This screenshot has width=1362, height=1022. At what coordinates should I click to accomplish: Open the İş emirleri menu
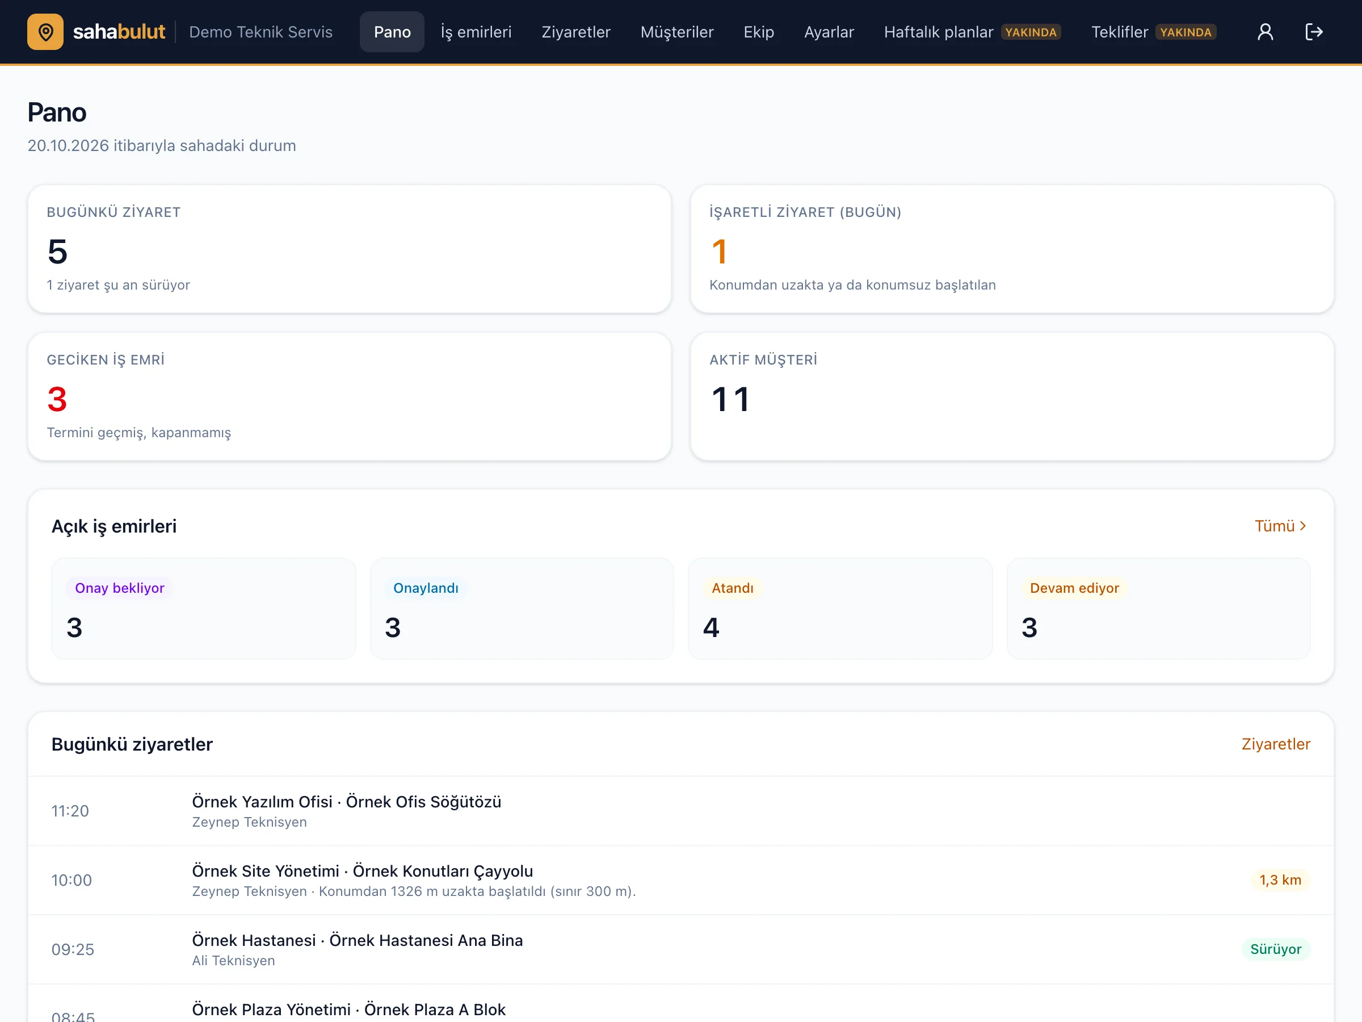[x=476, y=31]
